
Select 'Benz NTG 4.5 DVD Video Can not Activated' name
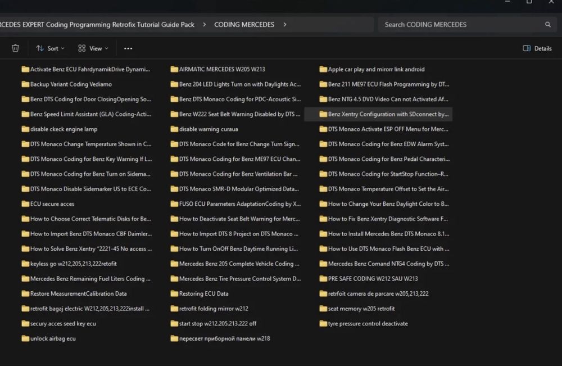[x=388, y=100]
